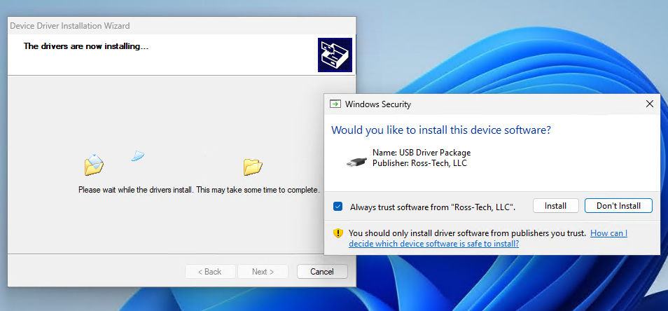
Task: Click the flying paper animation icon
Action: 138,156
